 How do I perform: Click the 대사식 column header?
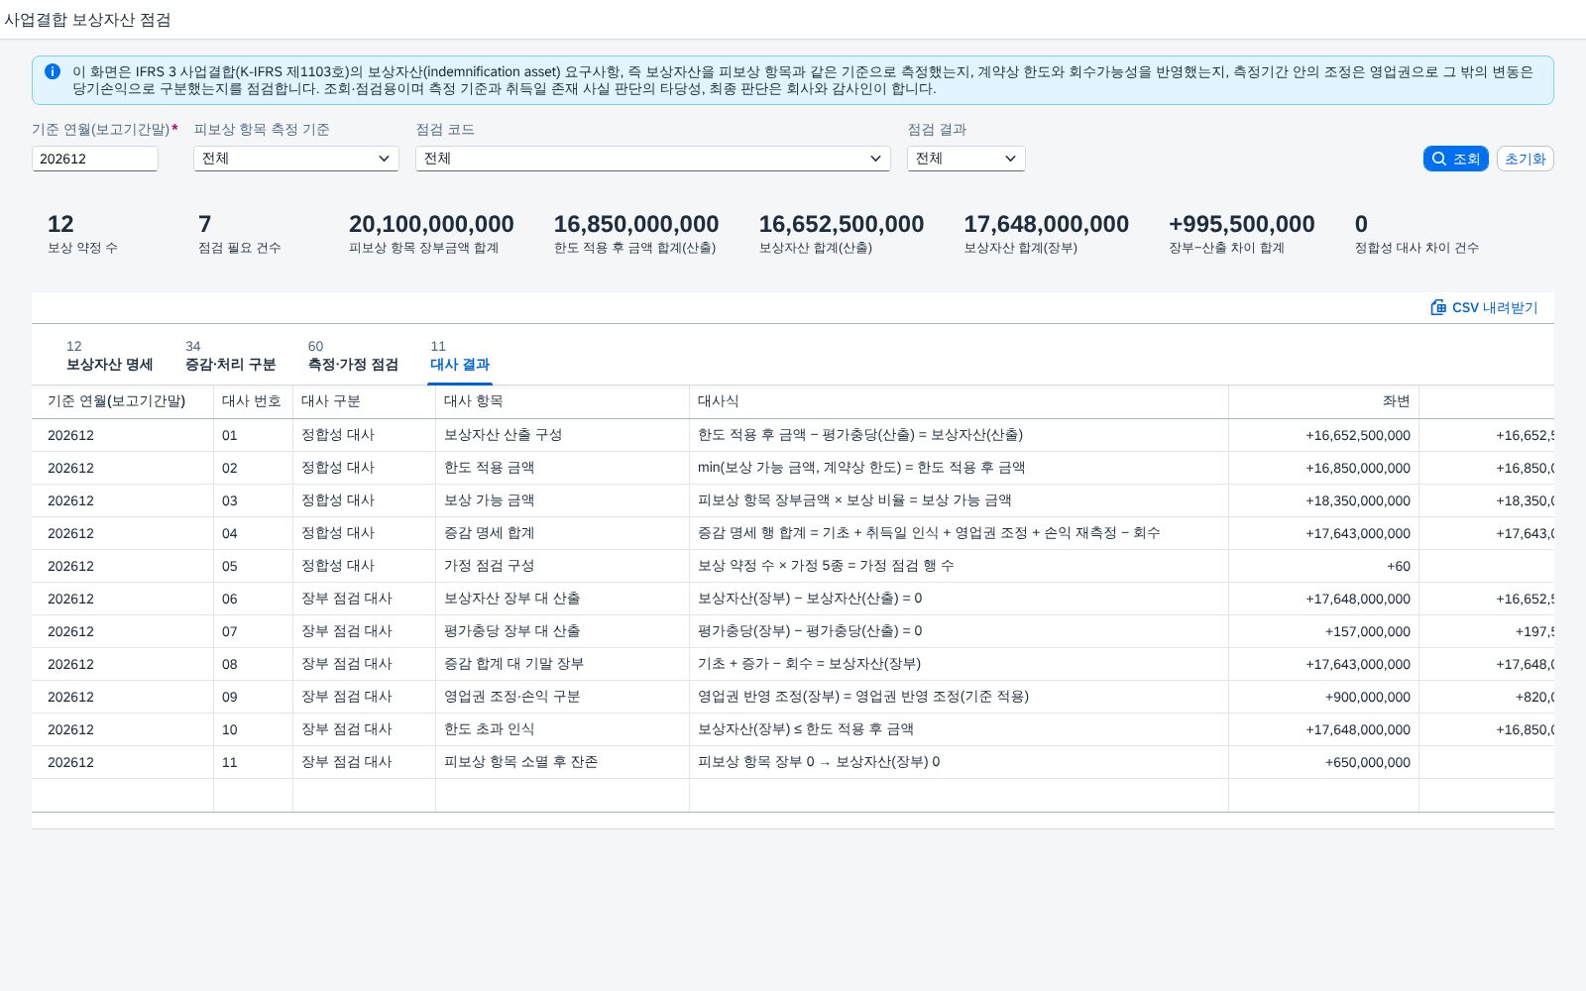pyautogui.click(x=959, y=401)
